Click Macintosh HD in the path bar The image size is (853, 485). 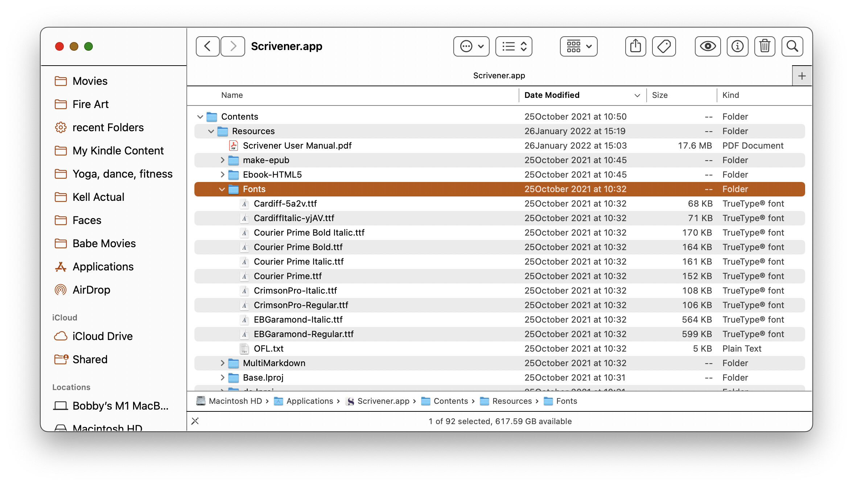point(229,401)
